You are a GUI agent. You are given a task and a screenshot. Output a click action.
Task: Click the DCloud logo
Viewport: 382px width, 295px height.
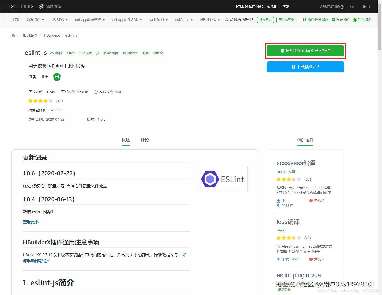point(21,7)
